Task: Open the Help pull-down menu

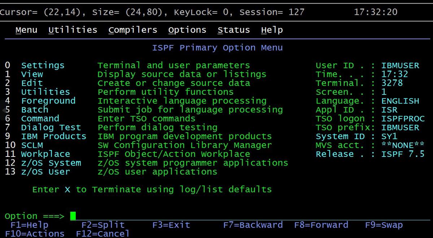Action: point(272,30)
